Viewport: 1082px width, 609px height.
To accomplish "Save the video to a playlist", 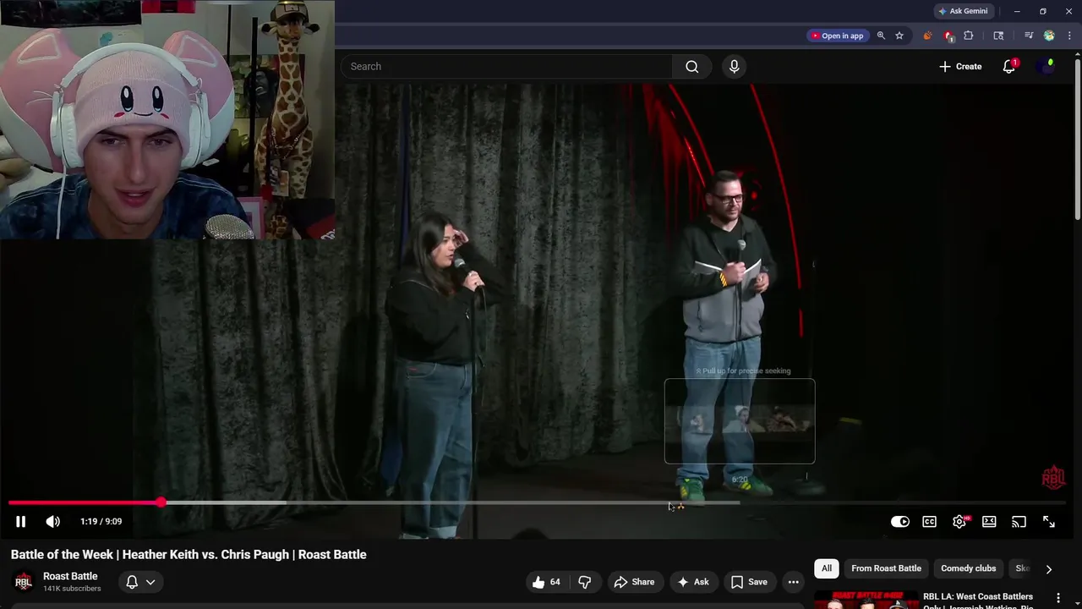I will click(749, 582).
